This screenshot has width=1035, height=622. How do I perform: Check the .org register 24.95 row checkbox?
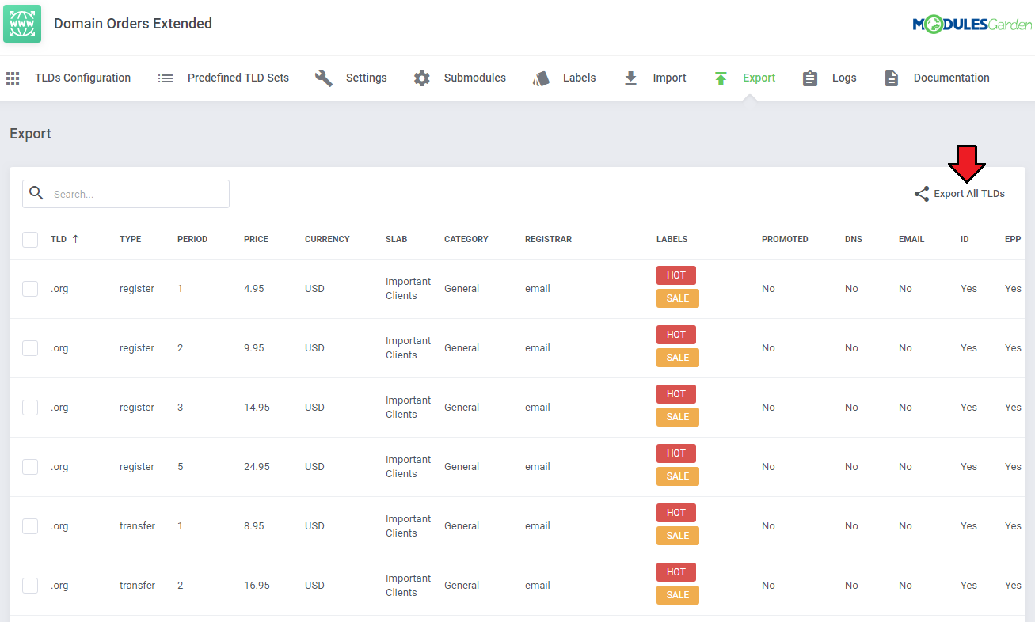point(30,467)
